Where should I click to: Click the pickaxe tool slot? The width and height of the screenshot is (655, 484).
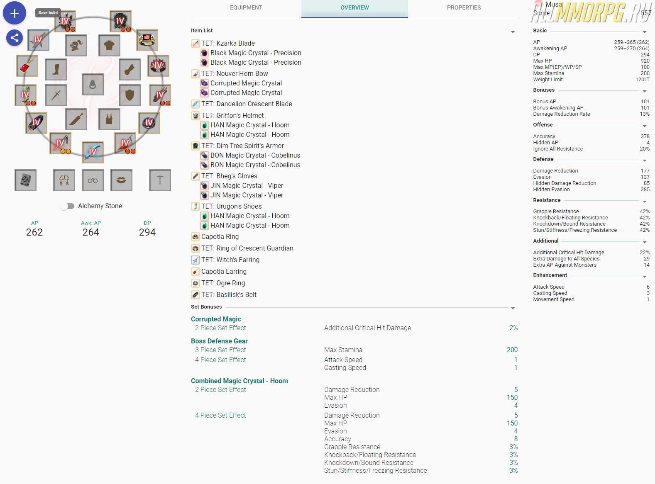(x=160, y=180)
